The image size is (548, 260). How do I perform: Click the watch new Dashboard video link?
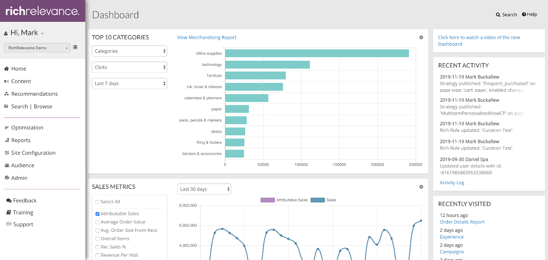[479, 41]
